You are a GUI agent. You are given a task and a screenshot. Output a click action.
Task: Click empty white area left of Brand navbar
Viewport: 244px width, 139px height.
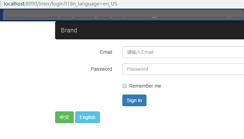[x=28, y=30]
